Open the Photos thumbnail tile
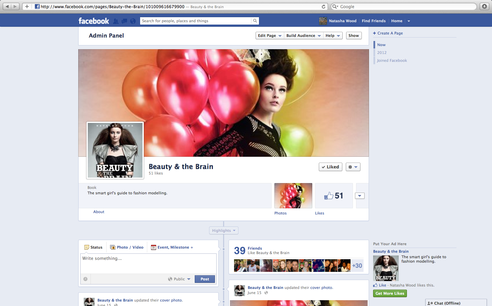The image size is (492, 306). pyautogui.click(x=293, y=196)
